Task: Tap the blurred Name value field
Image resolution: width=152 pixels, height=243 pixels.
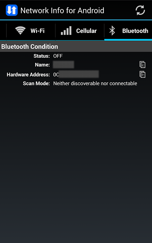Action: pos(64,65)
